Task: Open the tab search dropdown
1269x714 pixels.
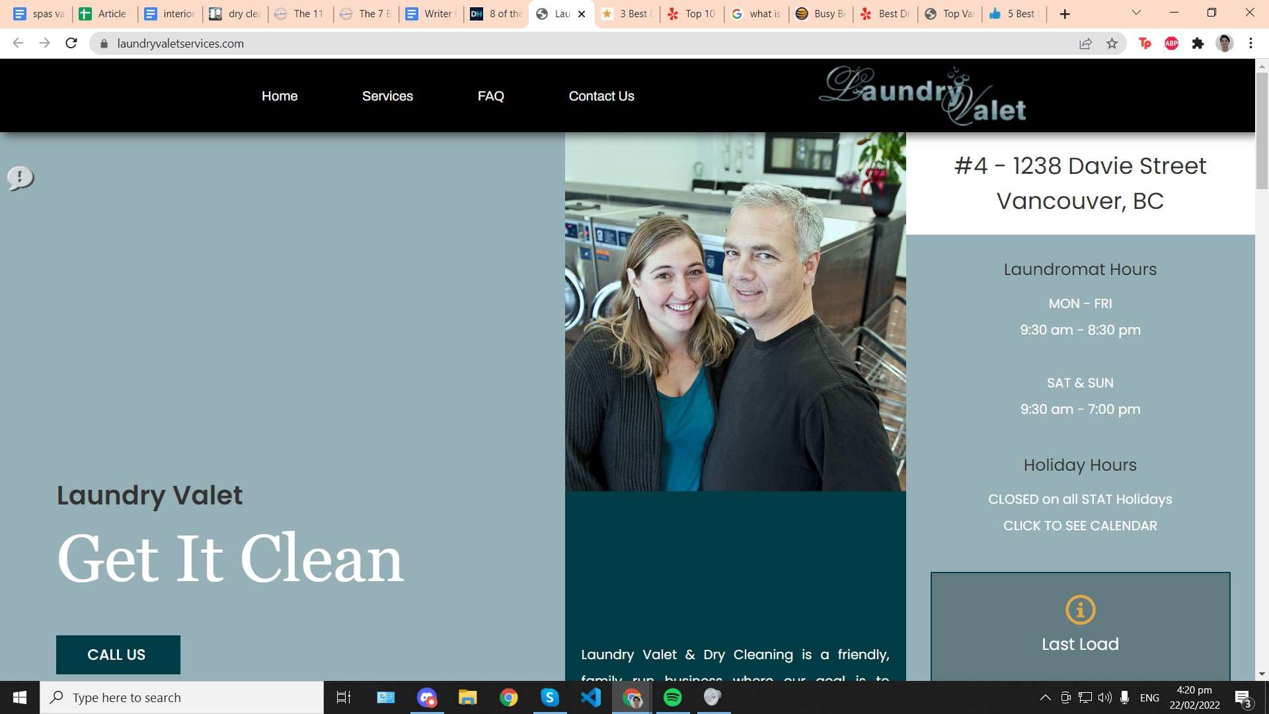Action: coord(1136,13)
